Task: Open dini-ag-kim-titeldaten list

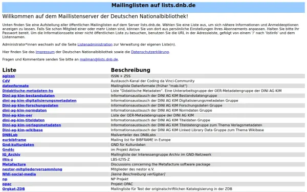Action: point(24,120)
